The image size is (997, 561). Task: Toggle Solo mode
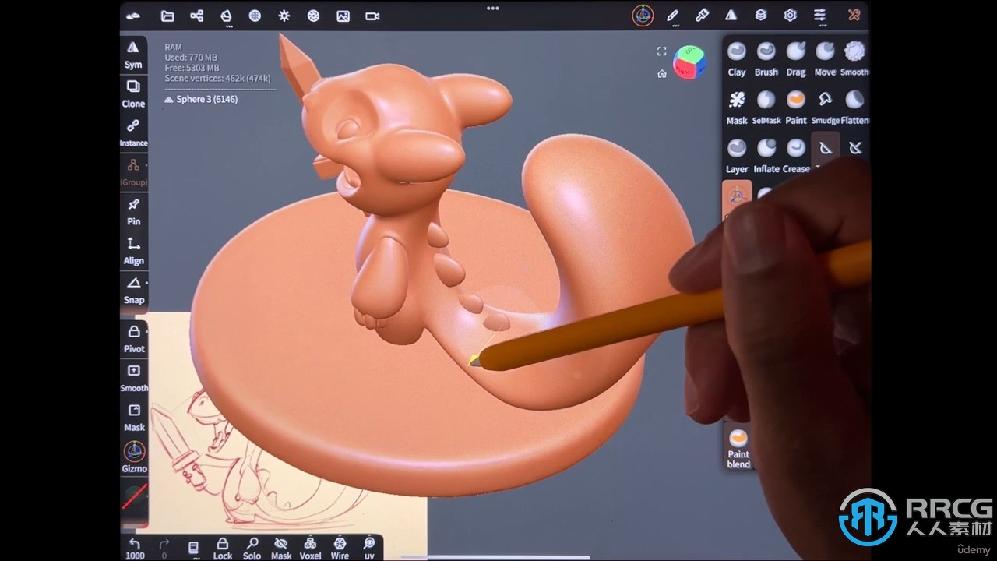[252, 548]
